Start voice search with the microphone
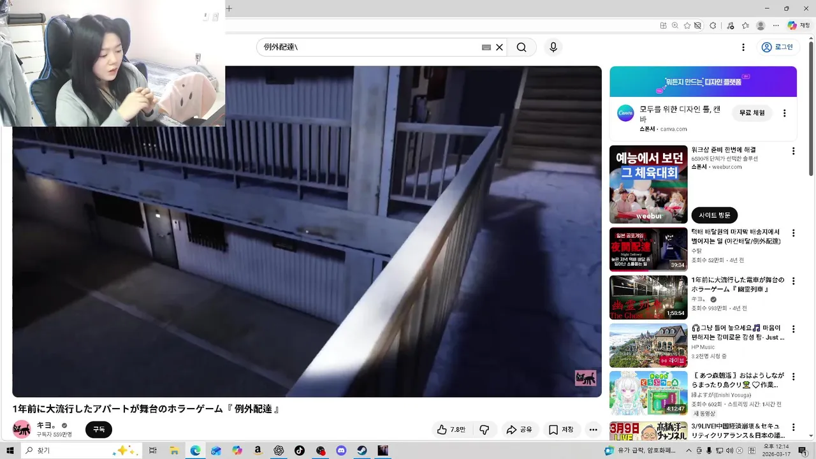 click(553, 47)
